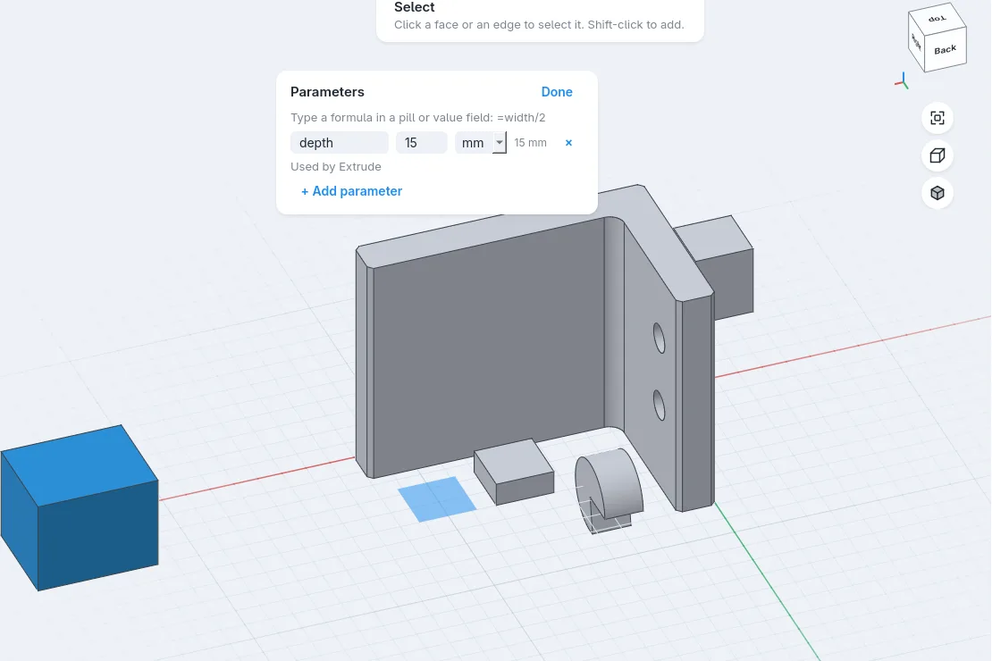992x661 pixels.
Task: Select the shaded solid cube view icon
Action: [937, 193]
